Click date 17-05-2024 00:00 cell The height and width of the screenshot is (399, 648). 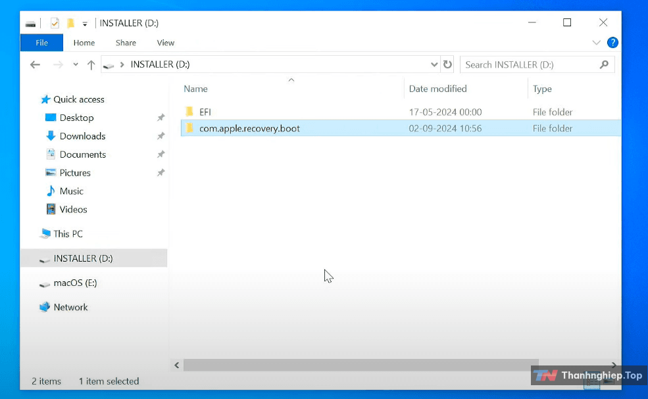click(445, 112)
